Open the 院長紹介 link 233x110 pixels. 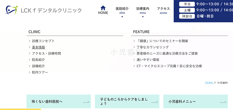(x=38, y=60)
